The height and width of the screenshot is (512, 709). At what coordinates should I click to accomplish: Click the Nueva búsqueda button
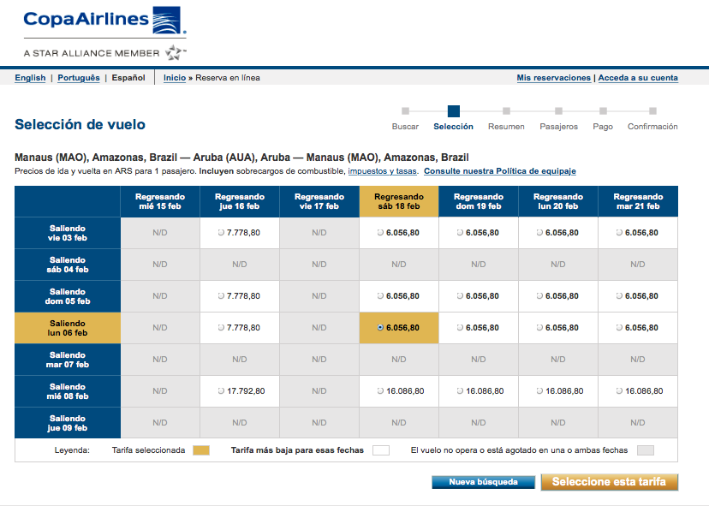pyautogui.click(x=483, y=482)
